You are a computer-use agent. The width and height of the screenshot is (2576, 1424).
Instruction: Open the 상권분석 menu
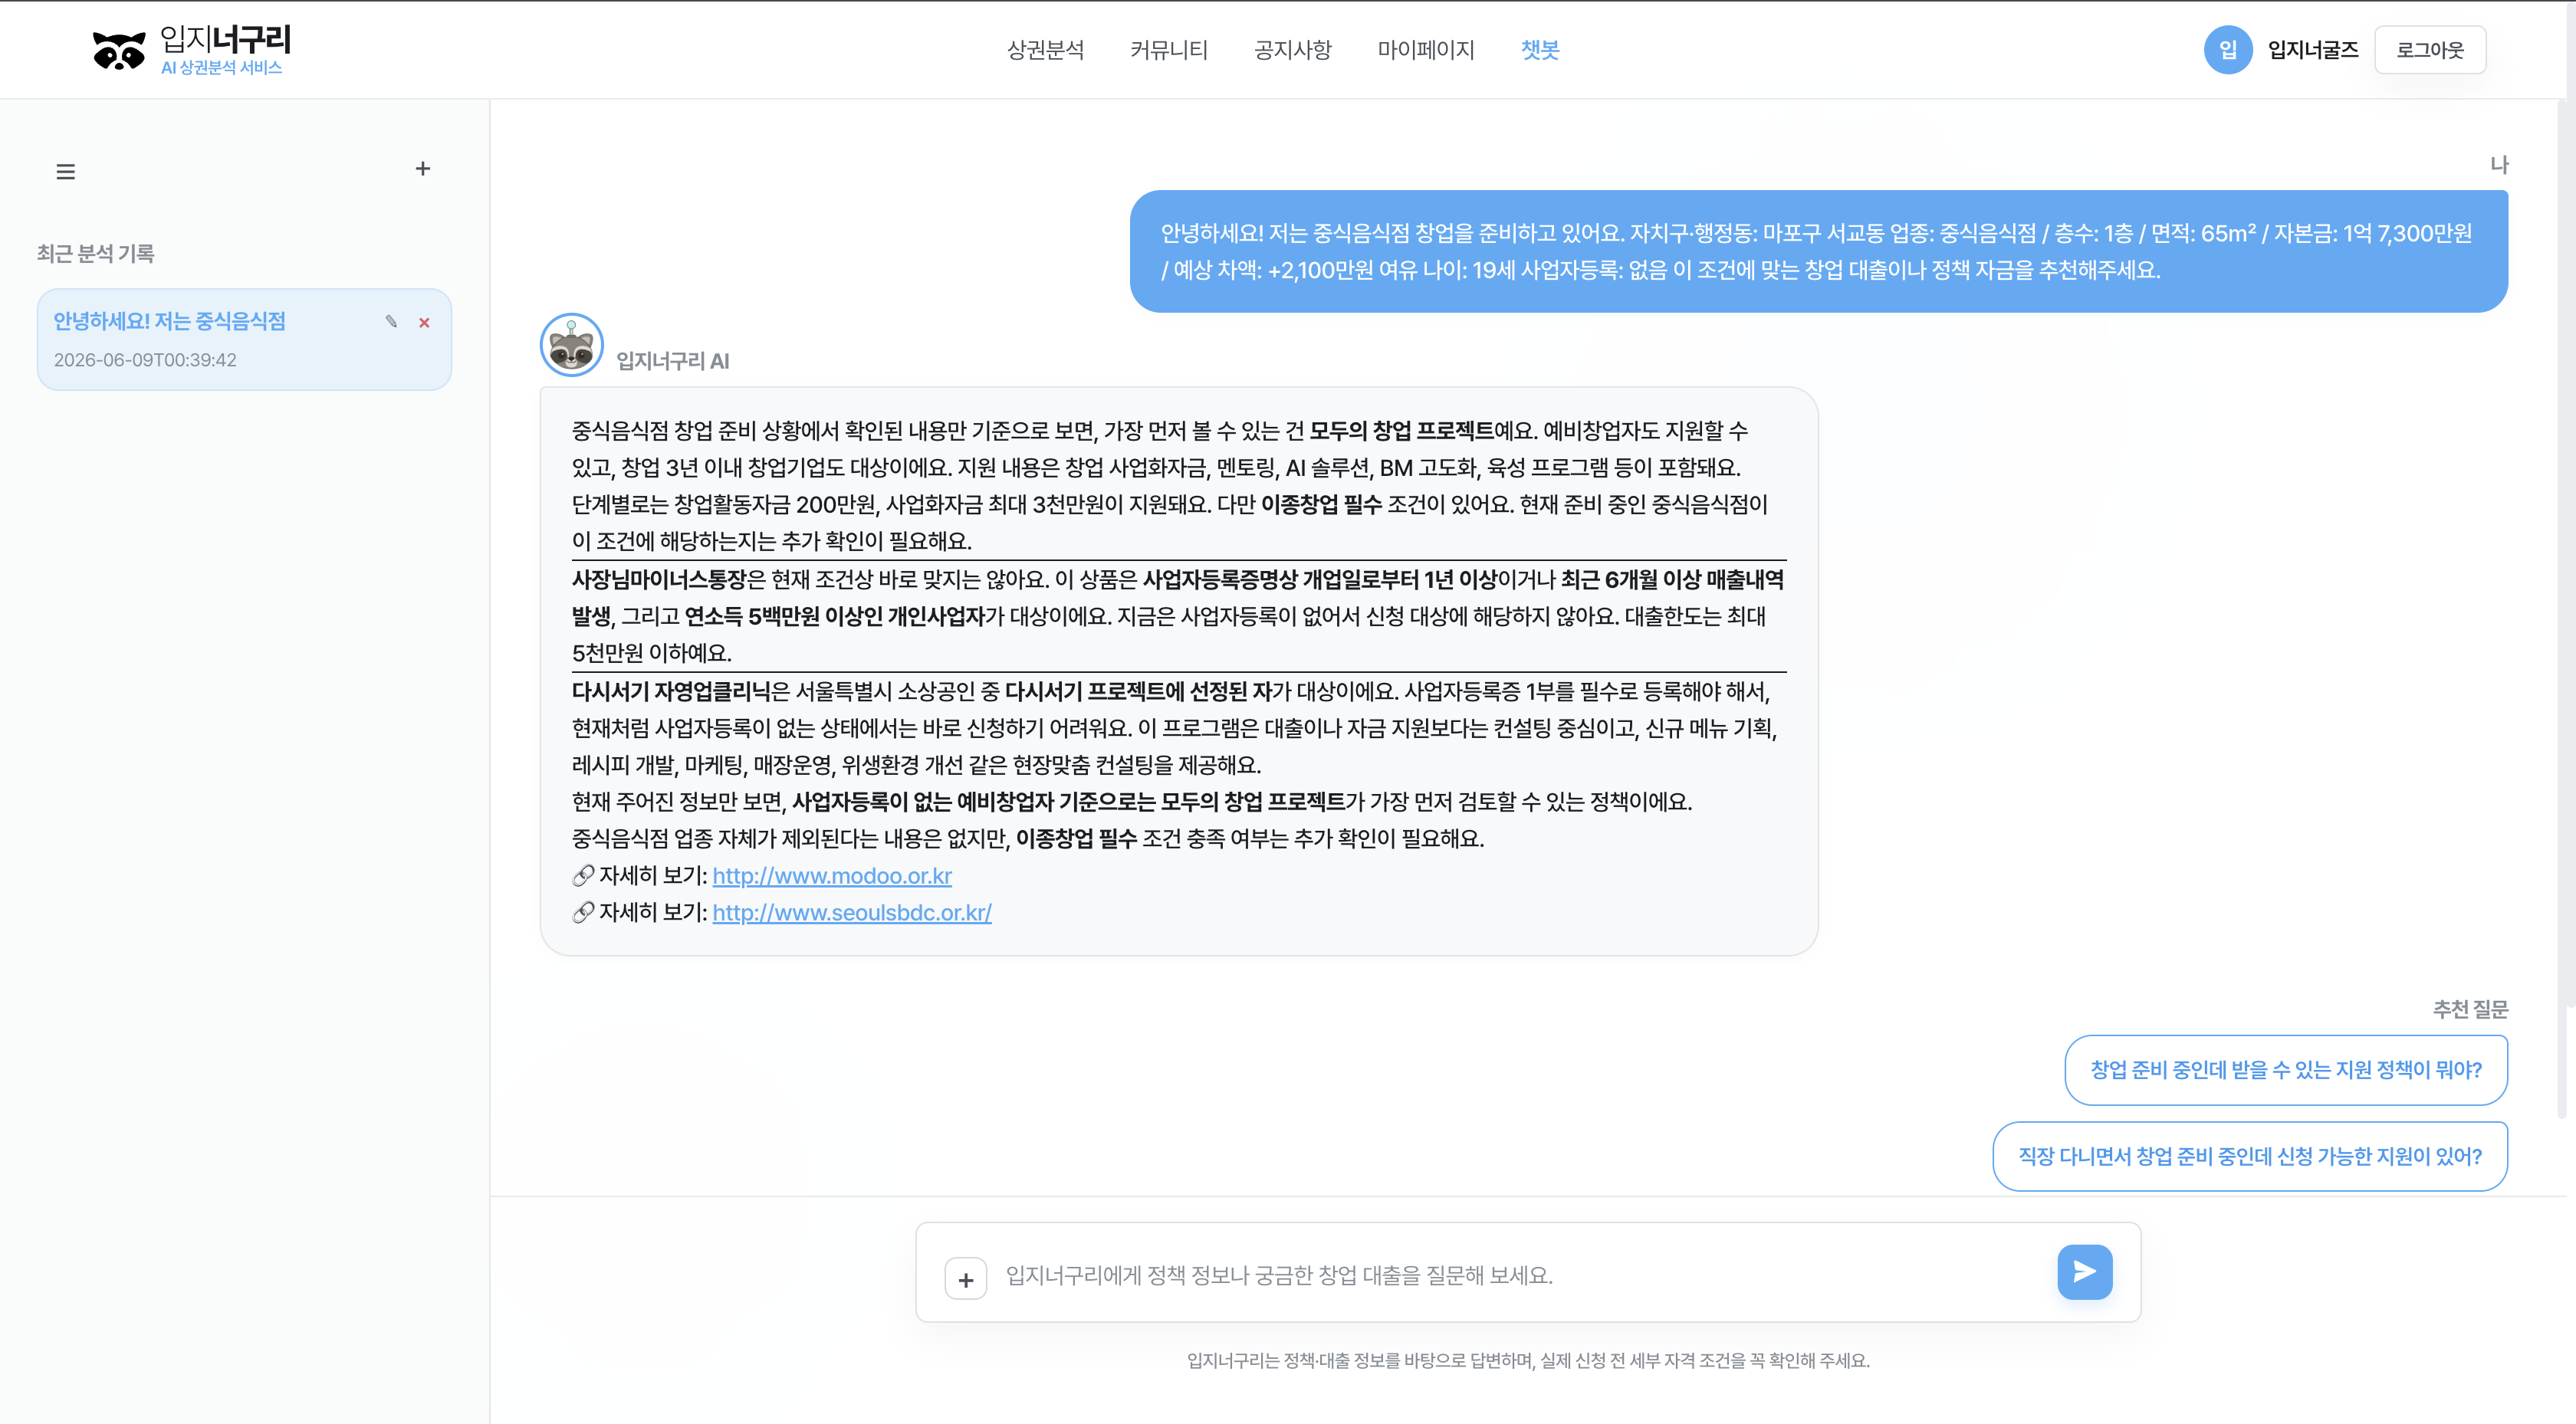click(x=1045, y=50)
